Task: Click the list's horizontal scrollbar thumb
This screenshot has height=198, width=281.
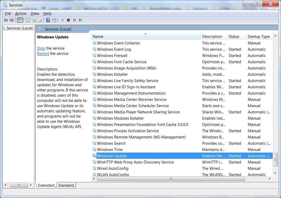Action: coord(171,179)
